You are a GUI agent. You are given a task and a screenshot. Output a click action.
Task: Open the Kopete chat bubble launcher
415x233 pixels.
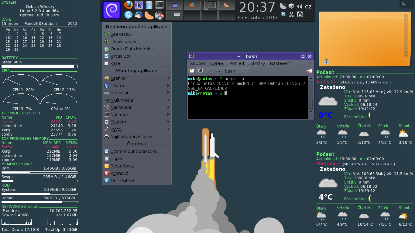(x=128, y=15)
